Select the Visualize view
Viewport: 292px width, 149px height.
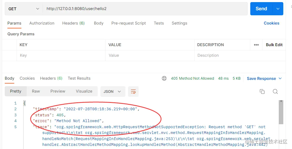[84, 91]
